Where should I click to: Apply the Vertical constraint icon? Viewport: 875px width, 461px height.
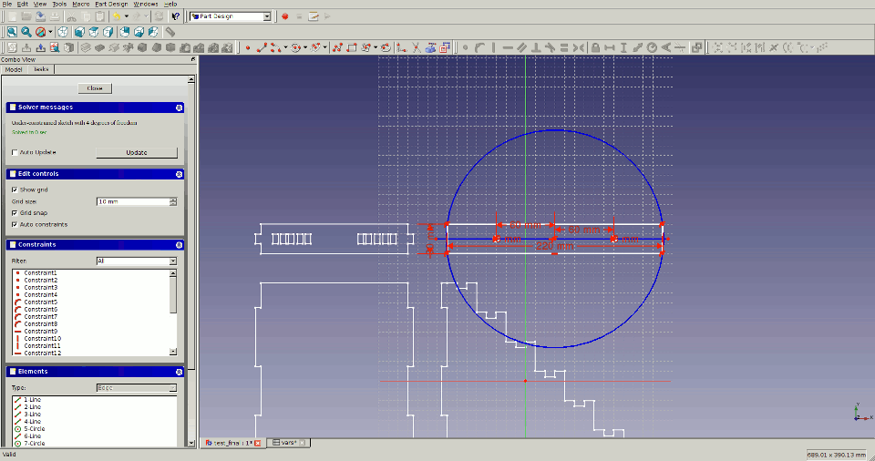(493, 48)
